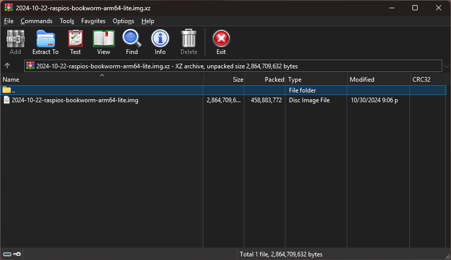The width and height of the screenshot is (451, 260).
Task: Click the File folder type cell
Action: 302,90
